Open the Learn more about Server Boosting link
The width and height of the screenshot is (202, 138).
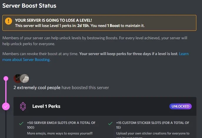click(x=96, y=57)
